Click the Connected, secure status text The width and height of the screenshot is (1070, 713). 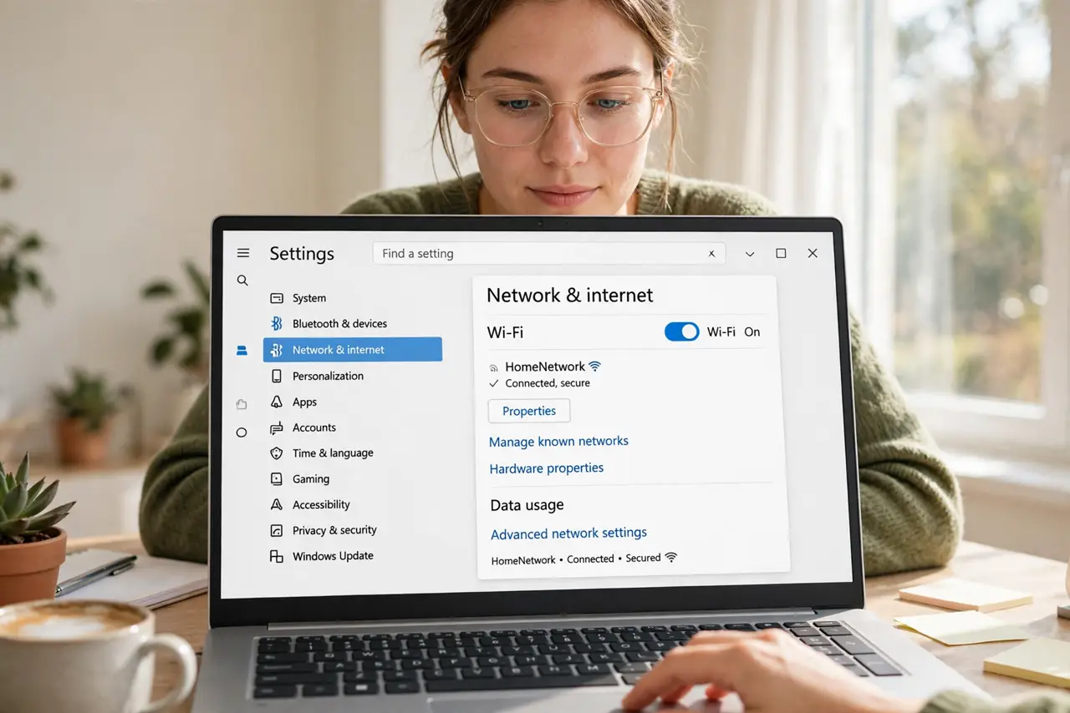tap(548, 383)
